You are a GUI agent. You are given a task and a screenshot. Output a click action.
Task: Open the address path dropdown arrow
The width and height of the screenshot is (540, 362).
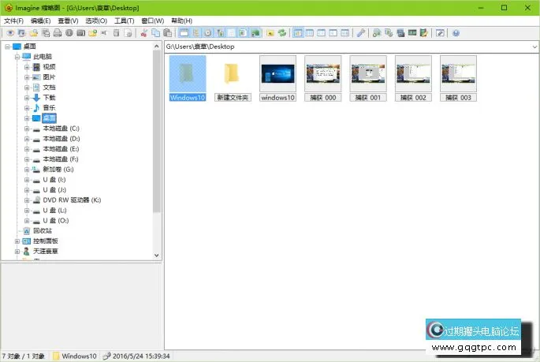pyautogui.click(x=534, y=47)
